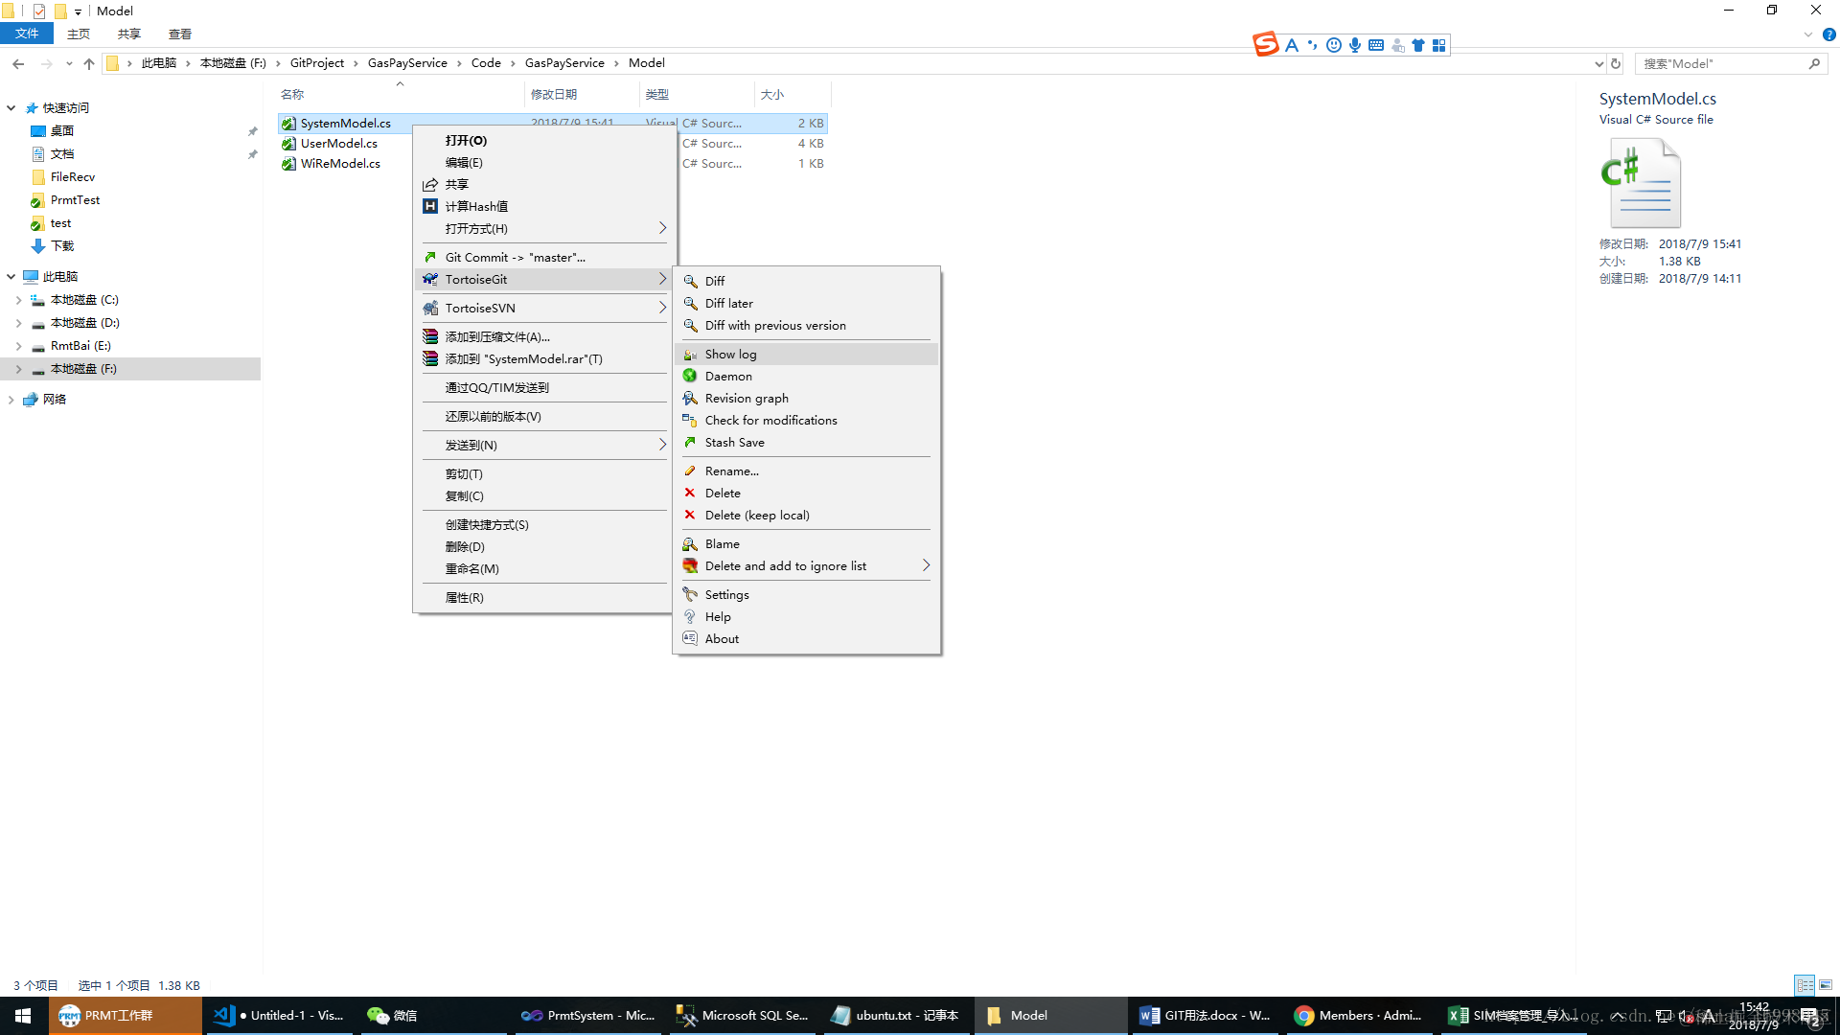Switch to large icons view toggle

(x=1825, y=985)
